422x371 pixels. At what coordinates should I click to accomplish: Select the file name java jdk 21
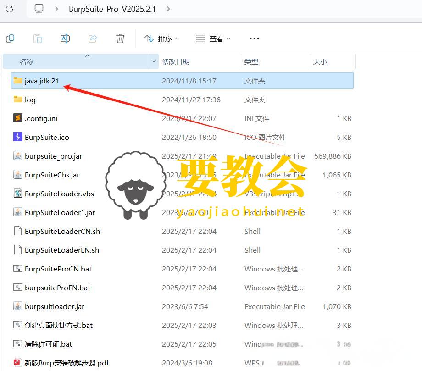42,81
